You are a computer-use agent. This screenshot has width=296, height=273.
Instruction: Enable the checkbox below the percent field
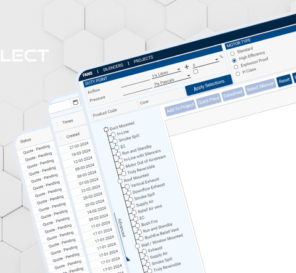[x=195, y=71]
